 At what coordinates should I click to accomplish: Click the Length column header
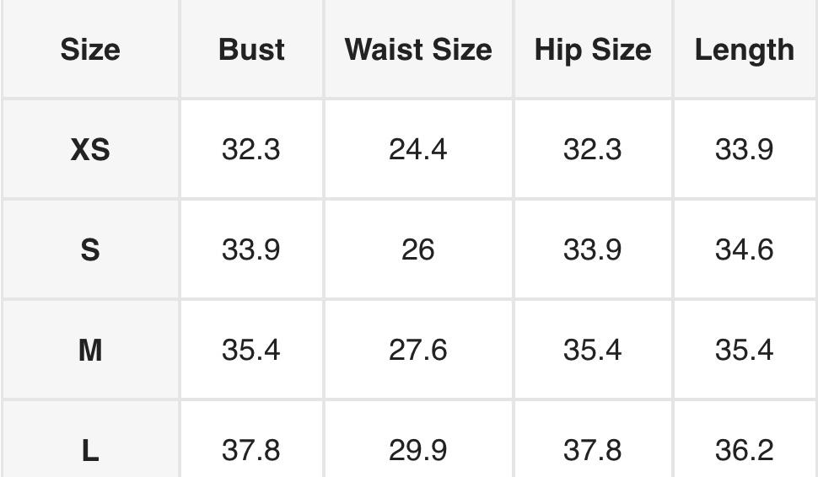point(744,50)
